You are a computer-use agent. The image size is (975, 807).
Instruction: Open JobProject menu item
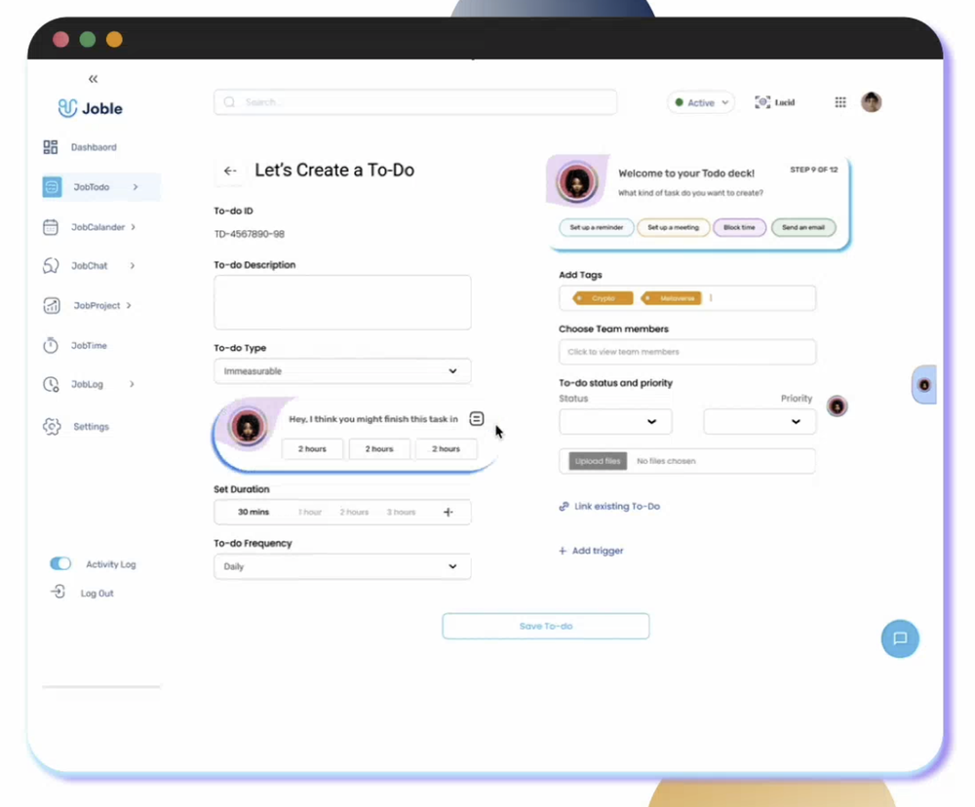point(97,305)
